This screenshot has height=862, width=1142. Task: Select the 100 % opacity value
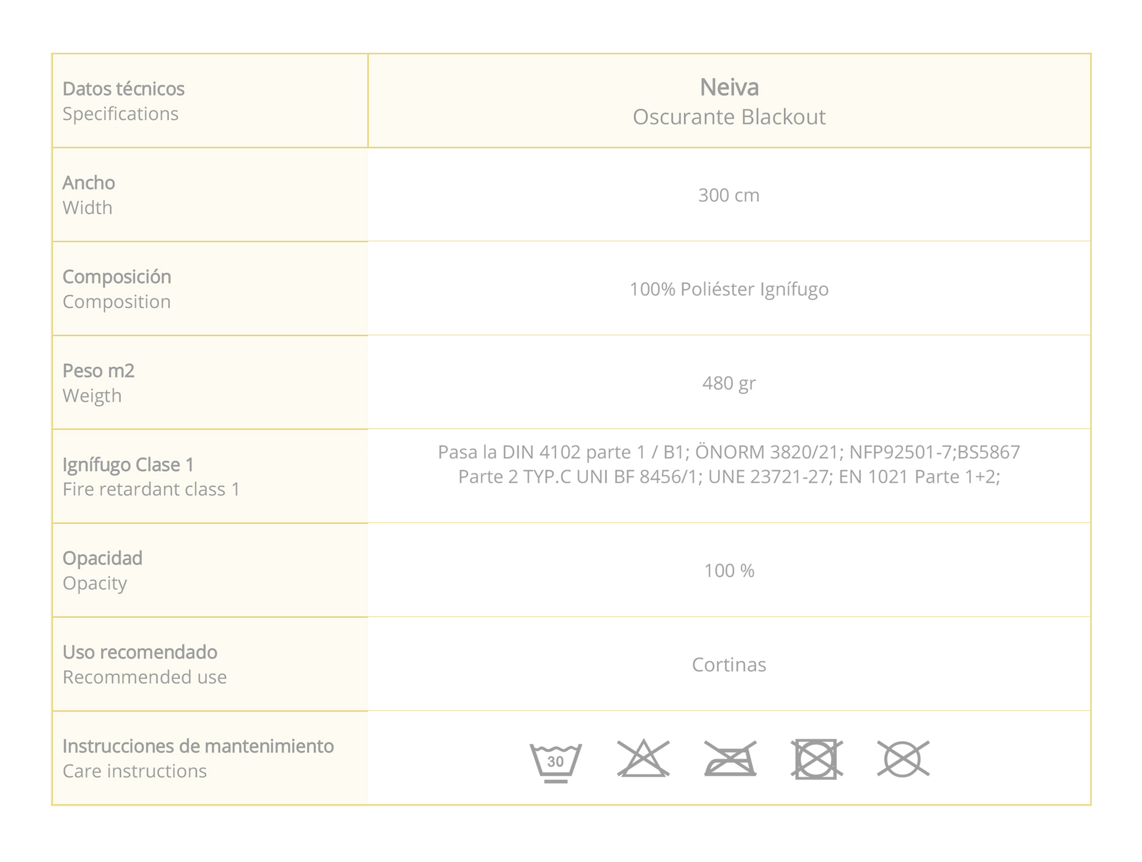click(729, 571)
